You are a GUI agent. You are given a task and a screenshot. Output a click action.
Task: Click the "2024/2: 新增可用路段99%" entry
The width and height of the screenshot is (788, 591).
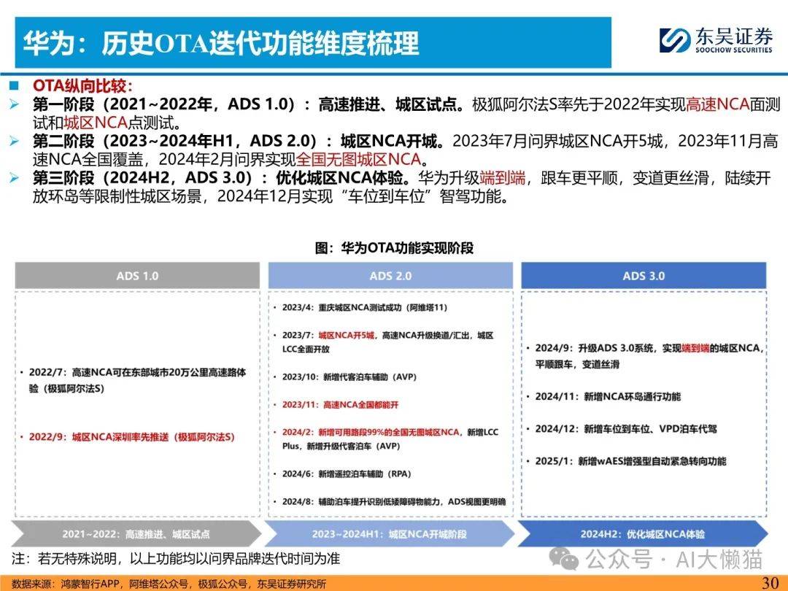pyautogui.click(x=387, y=439)
